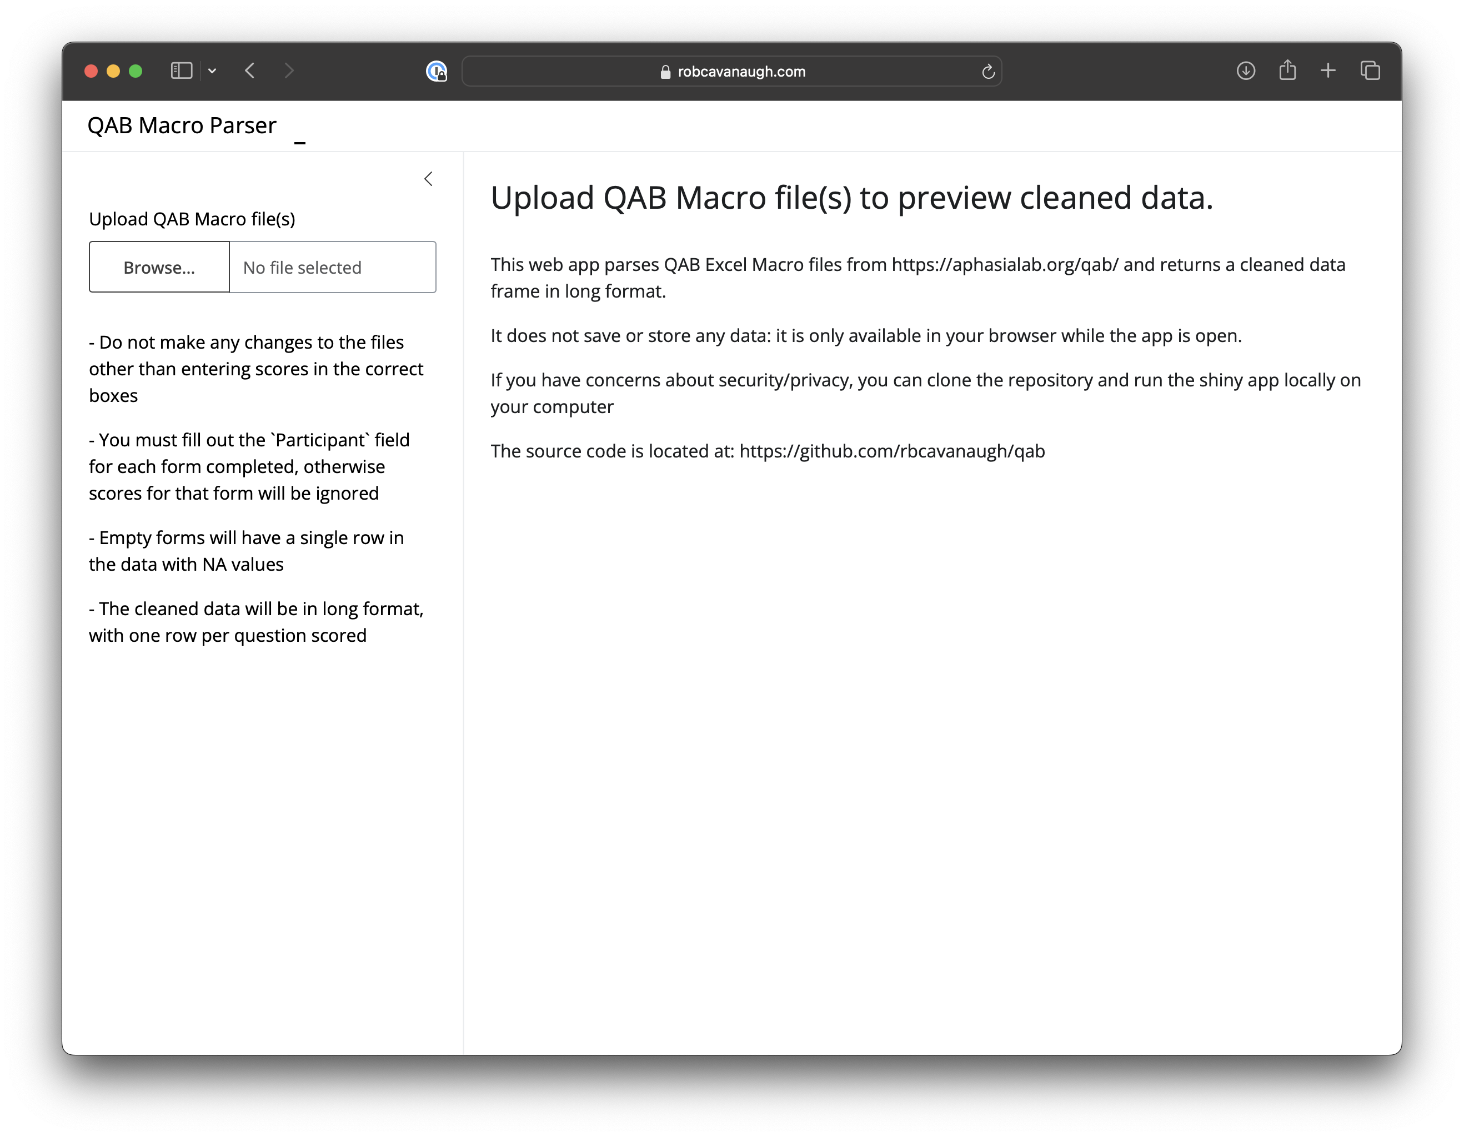This screenshot has height=1137, width=1464.
Task: Collapse the upload sidebar with the chevron
Action: [x=428, y=179]
